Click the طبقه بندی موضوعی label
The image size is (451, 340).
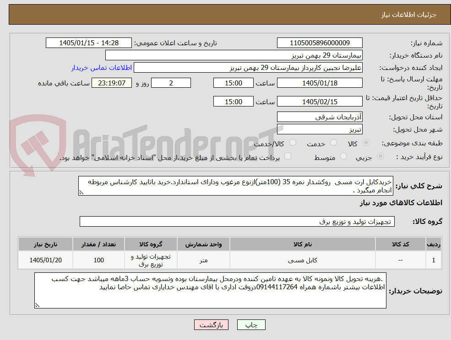pyautogui.click(x=412, y=143)
